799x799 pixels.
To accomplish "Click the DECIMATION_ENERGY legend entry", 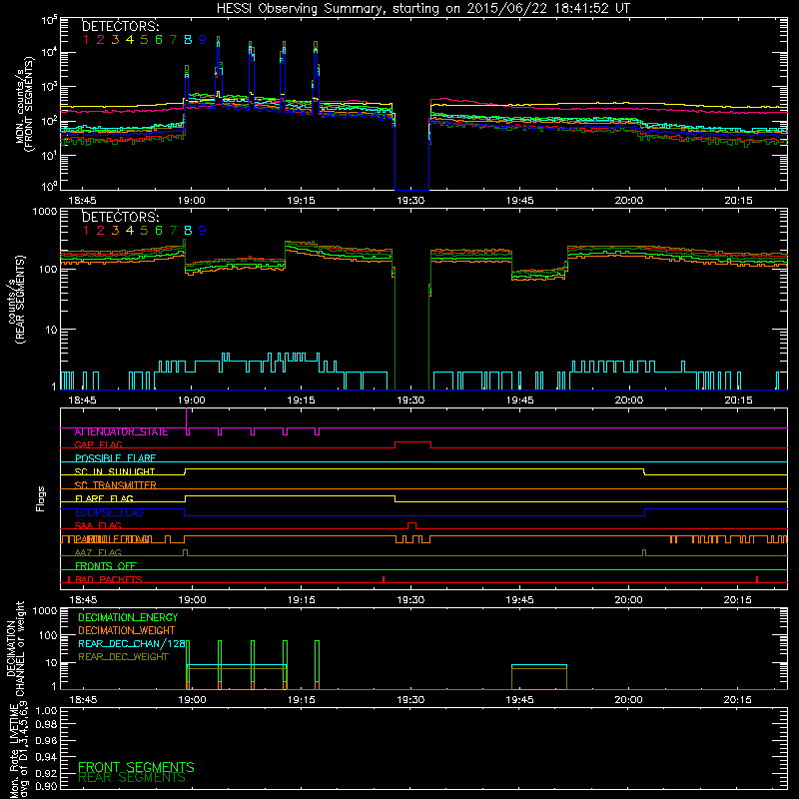I will [x=128, y=617].
